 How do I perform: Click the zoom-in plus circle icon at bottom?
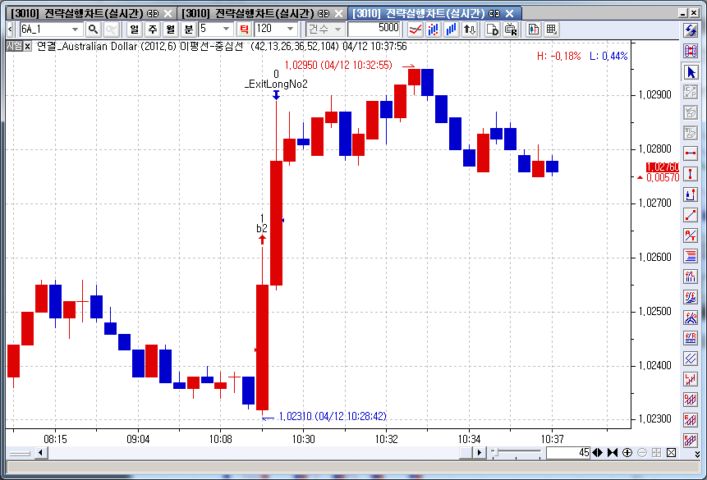click(627, 453)
